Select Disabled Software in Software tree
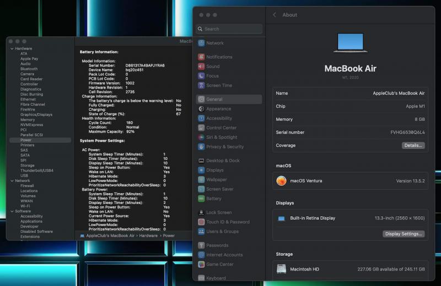The width and height of the screenshot is (441, 286). point(36,231)
